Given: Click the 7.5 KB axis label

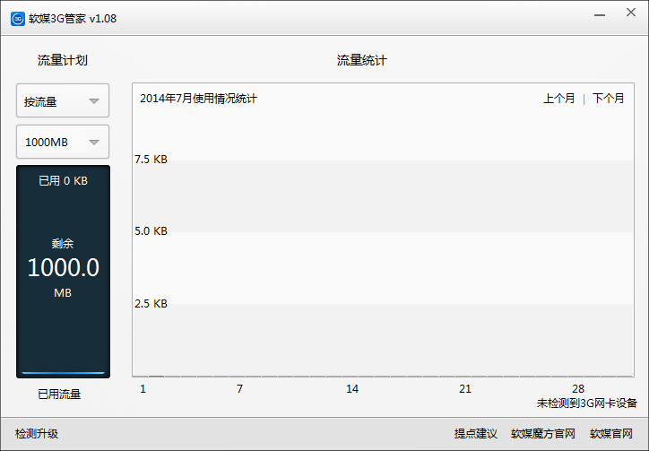Looking at the screenshot, I should 151,160.
